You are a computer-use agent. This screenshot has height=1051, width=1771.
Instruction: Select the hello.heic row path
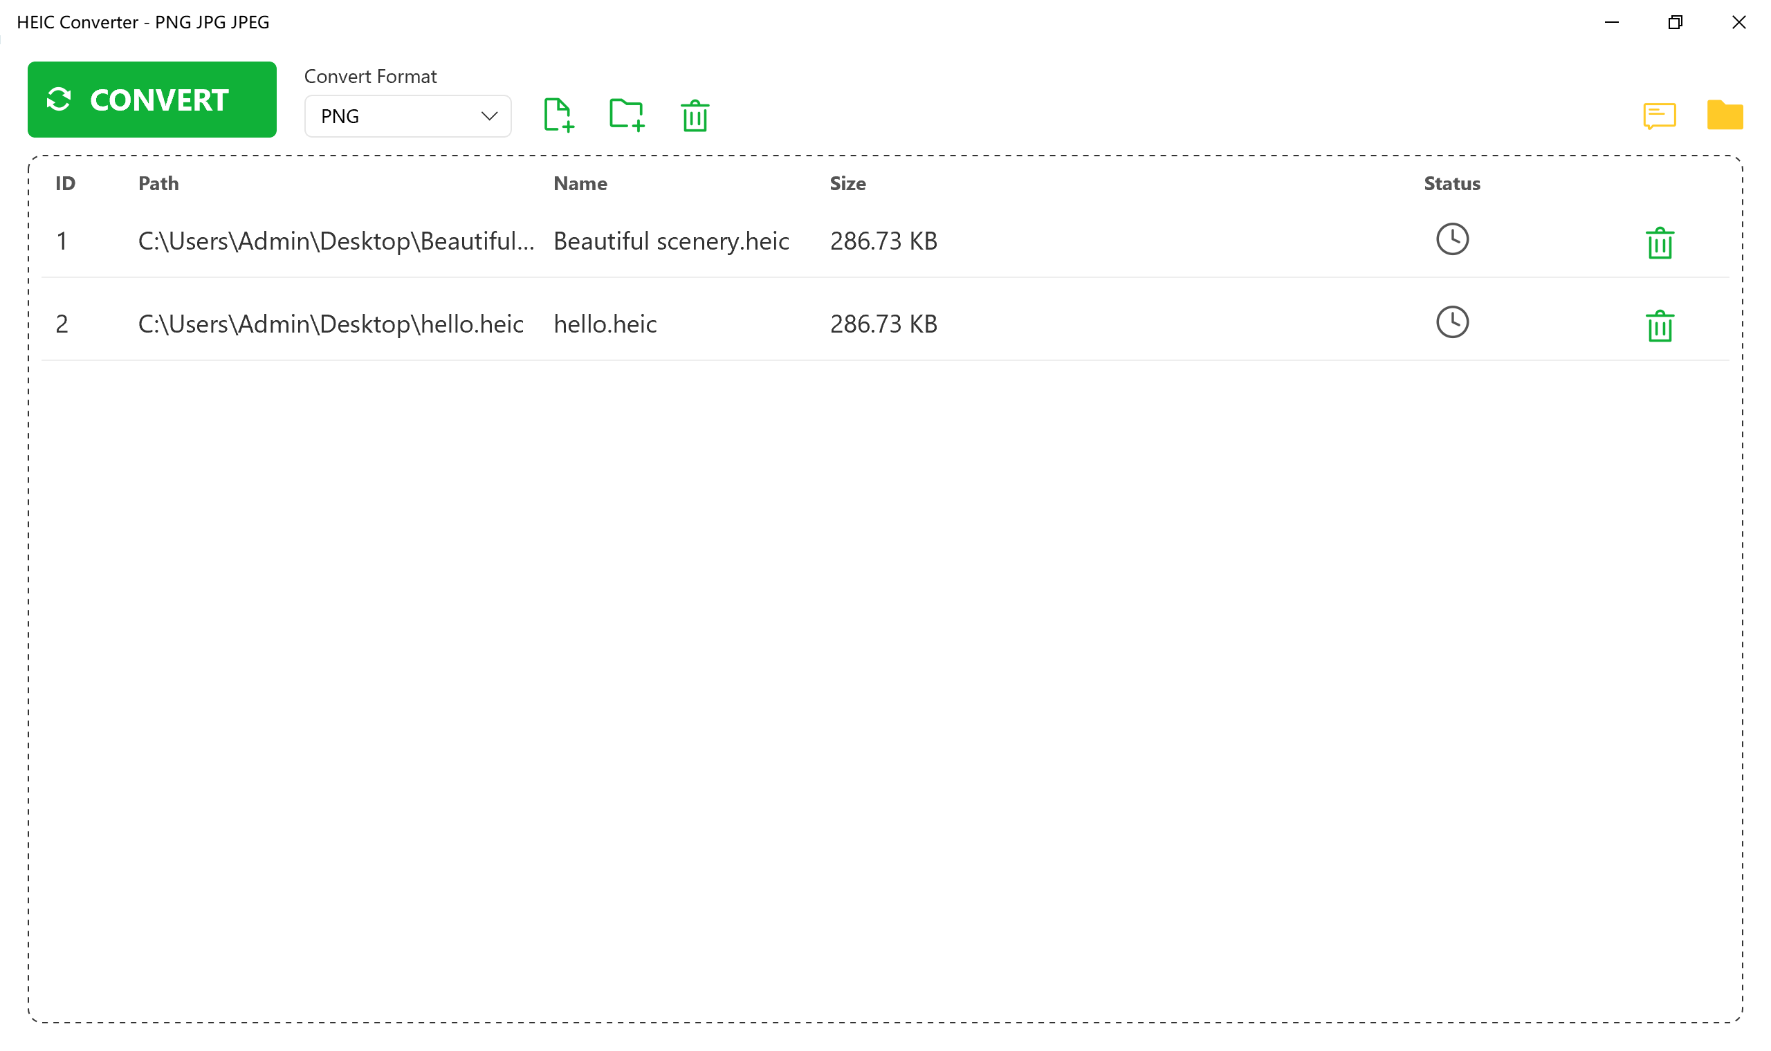330,324
